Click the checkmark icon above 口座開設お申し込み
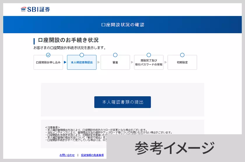The height and width of the screenshot is (162, 245). coord(48,55)
